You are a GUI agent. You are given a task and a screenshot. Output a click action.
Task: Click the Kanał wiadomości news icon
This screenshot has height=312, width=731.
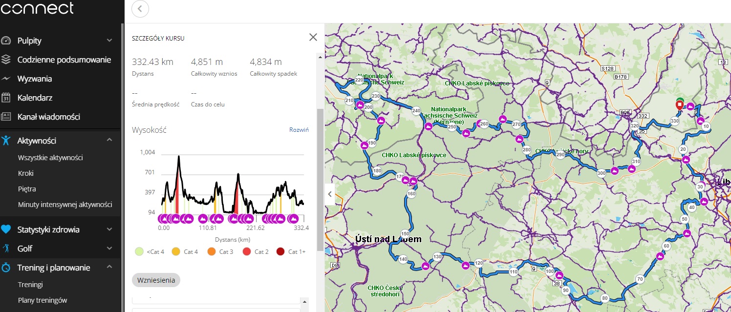6,117
